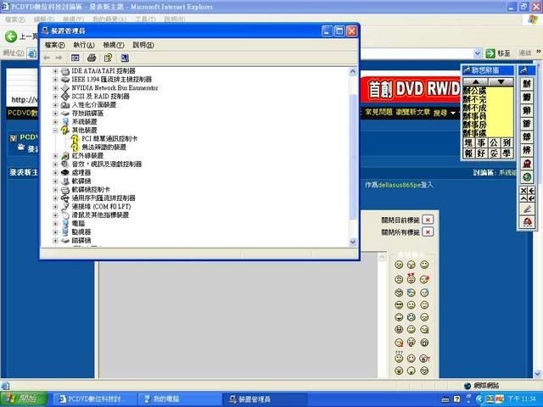Image resolution: width=543 pixels, height=407 pixels.
Task: Pick the 學 character key in 聯想辭庫
Action: pyautogui.click(x=507, y=153)
